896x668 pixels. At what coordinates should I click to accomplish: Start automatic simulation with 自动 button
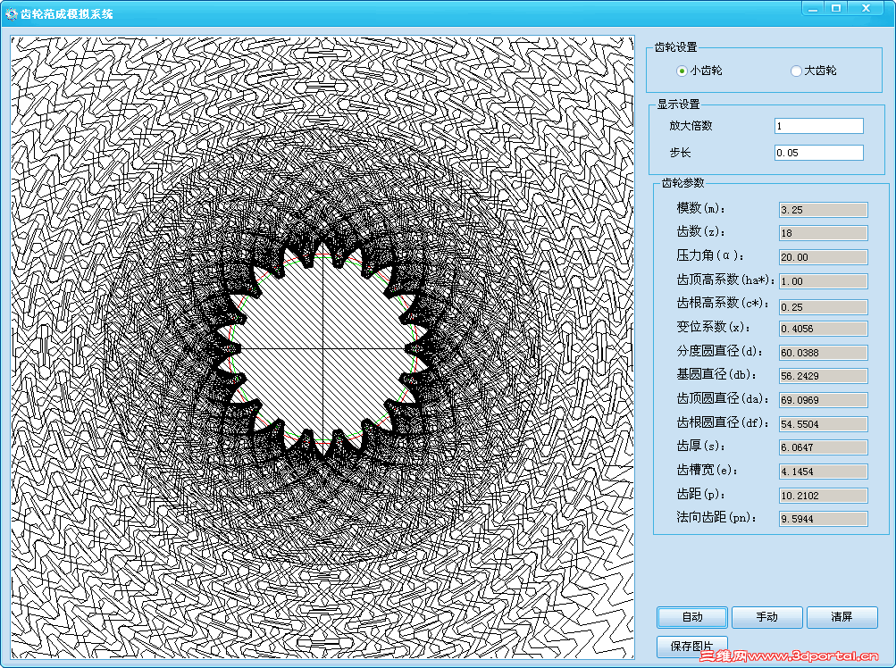pyautogui.click(x=692, y=617)
